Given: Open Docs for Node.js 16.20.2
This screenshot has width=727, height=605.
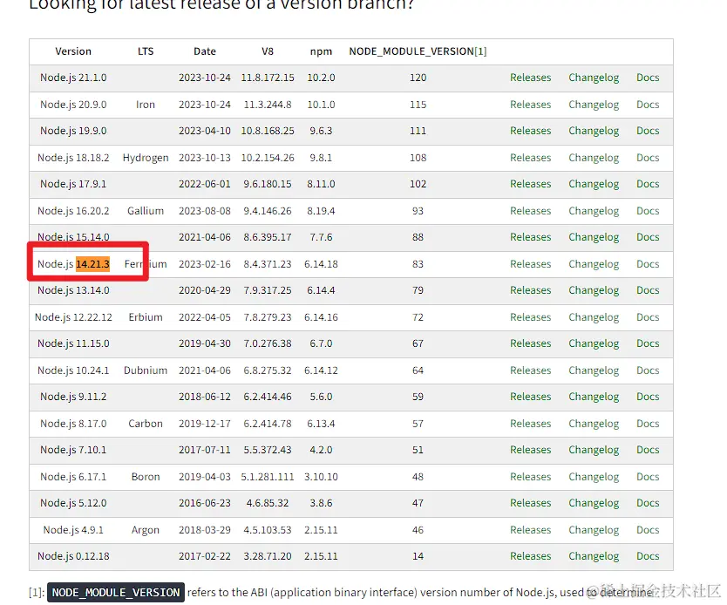Looking at the screenshot, I should tap(648, 211).
